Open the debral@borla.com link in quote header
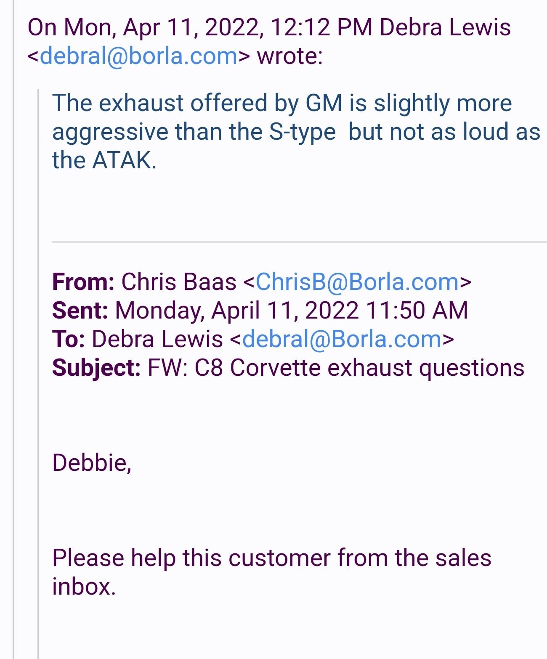 click(139, 56)
